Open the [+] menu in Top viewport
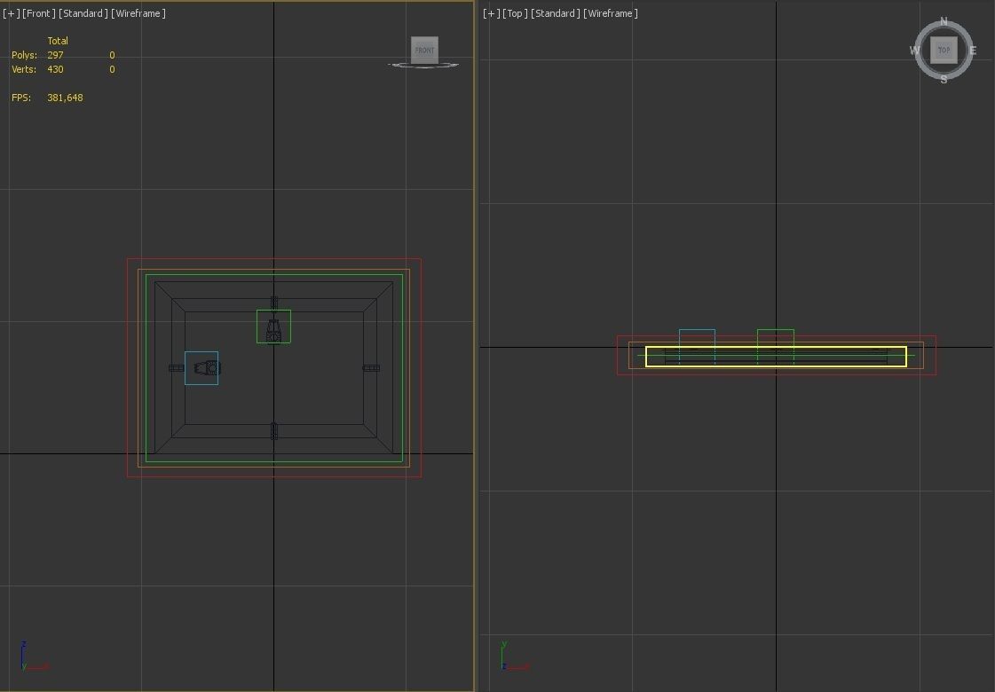 tap(491, 13)
